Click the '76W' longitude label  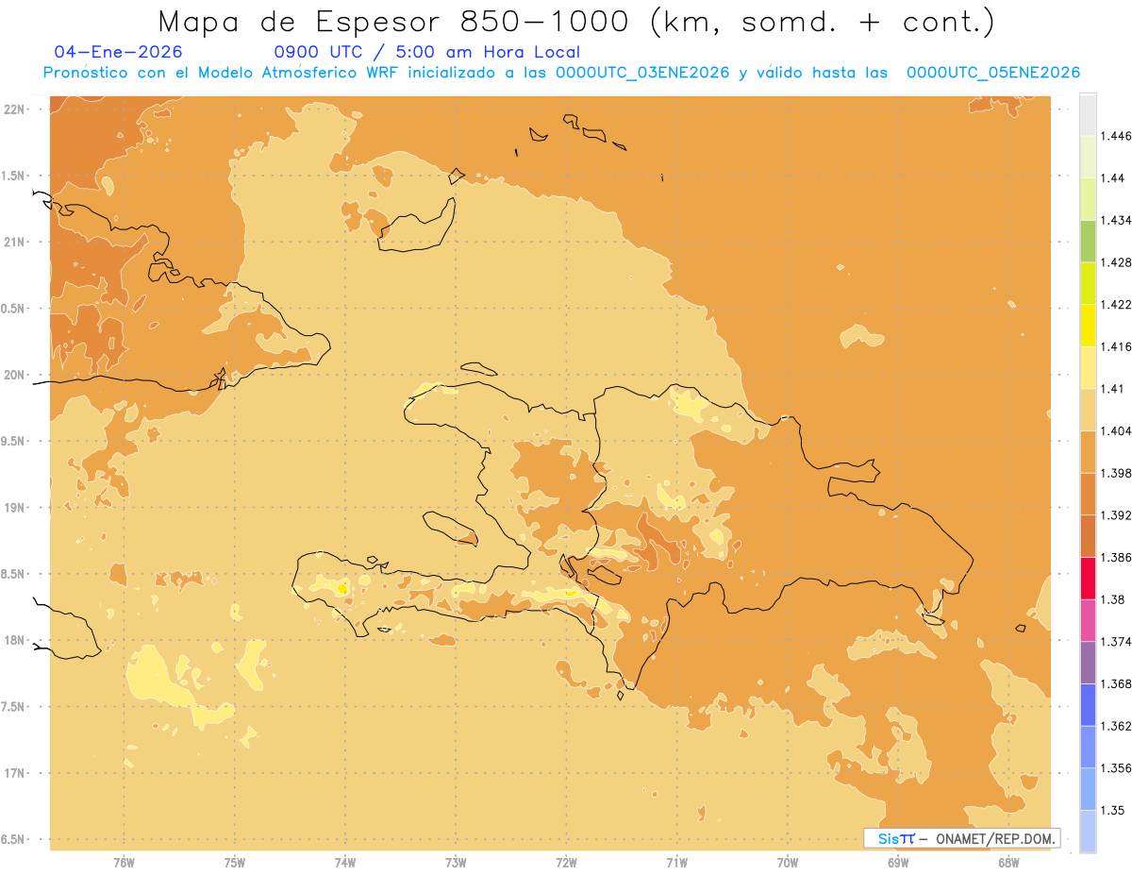pos(124,863)
